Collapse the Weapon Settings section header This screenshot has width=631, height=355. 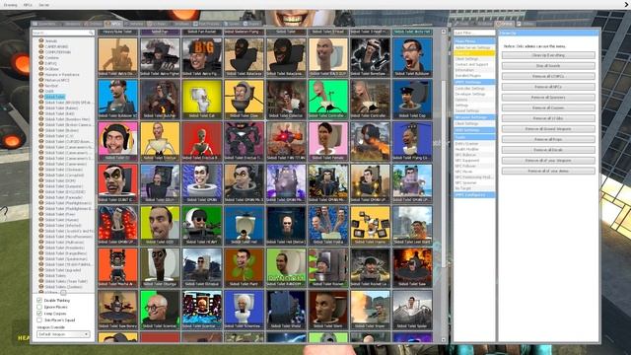tap(474, 117)
